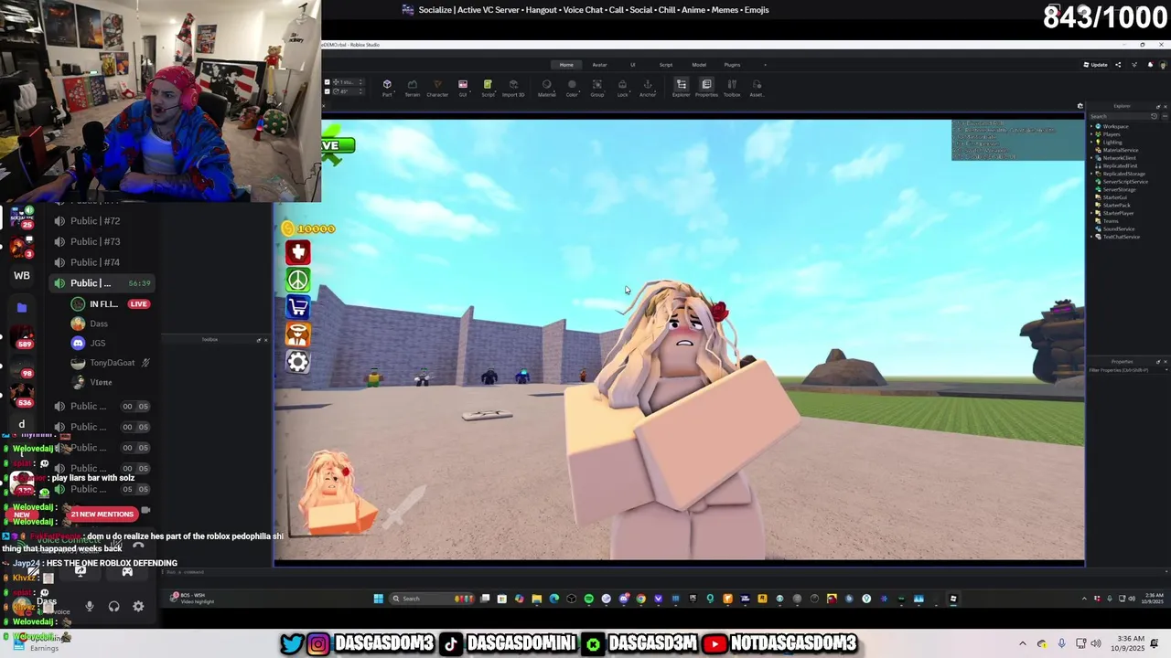This screenshot has width=1171, height=658.
Task: Toggle Discord microphone mute
Action: [90, 606]
